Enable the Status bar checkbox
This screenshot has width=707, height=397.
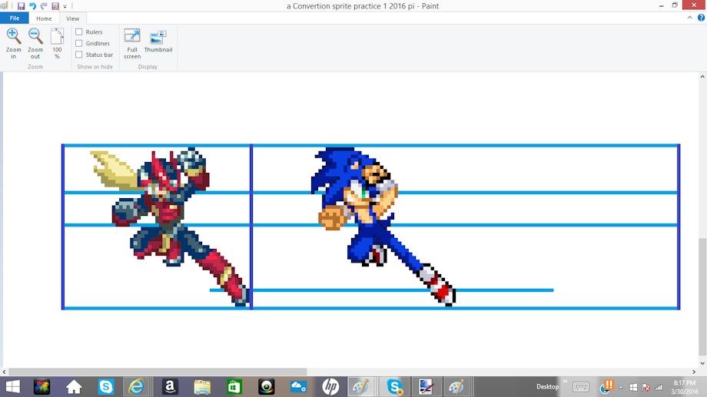[79, 55]
